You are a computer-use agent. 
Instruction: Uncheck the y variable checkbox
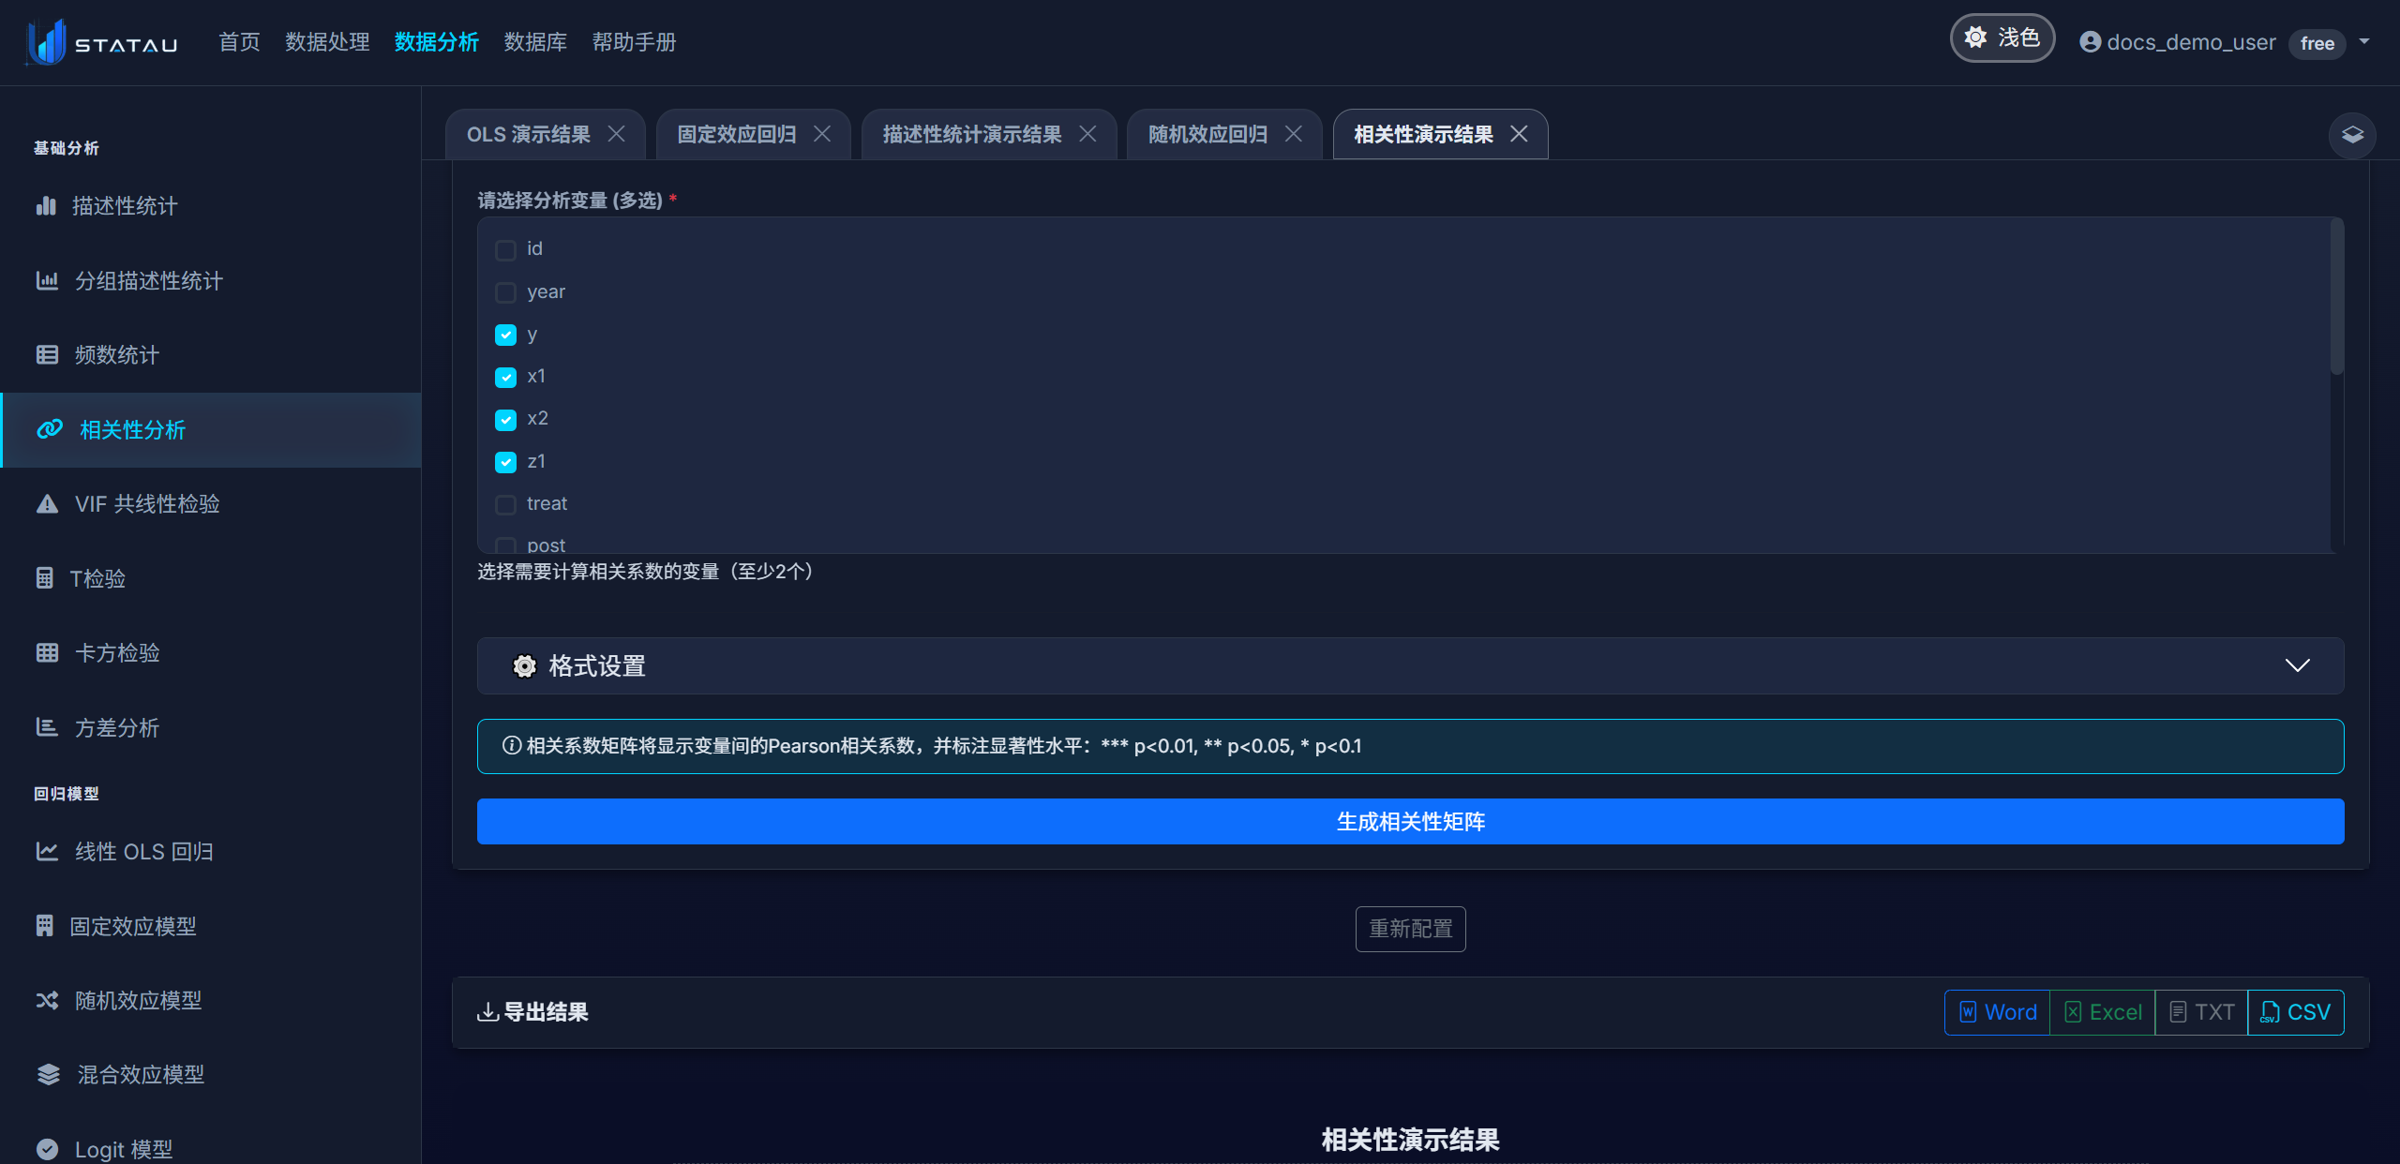tap(505, 335)
